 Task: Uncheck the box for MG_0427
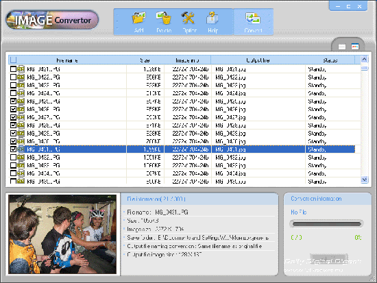coord(13,117)
